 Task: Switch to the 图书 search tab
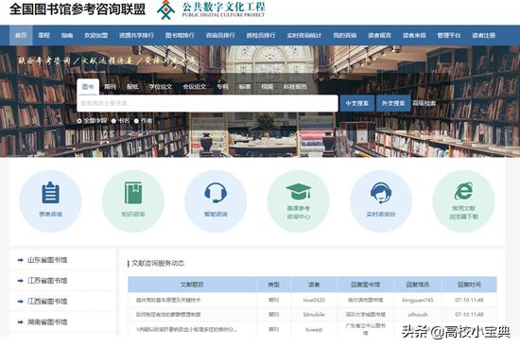tap(88, 87)
